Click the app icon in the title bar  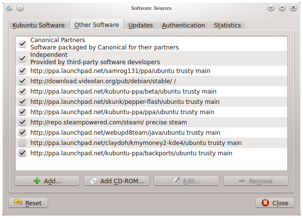(x=8, y=8)
